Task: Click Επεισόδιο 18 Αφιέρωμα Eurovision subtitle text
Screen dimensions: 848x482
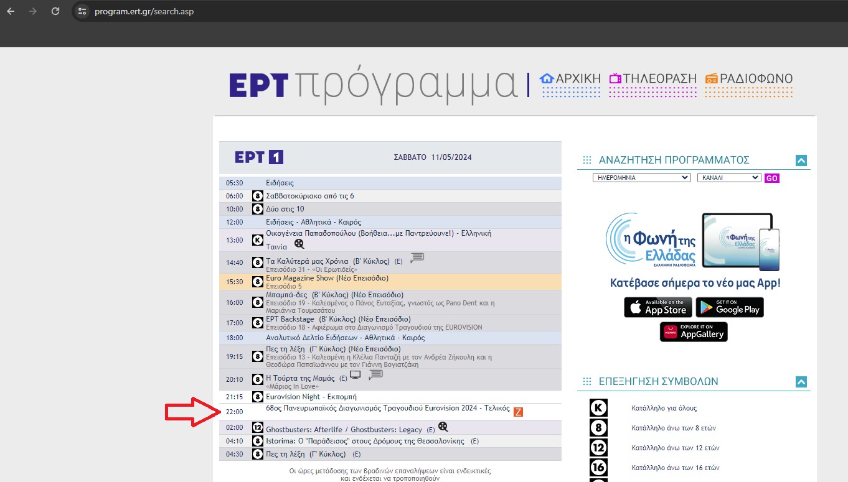Action: pyautogui.click(x=374, y=327)
